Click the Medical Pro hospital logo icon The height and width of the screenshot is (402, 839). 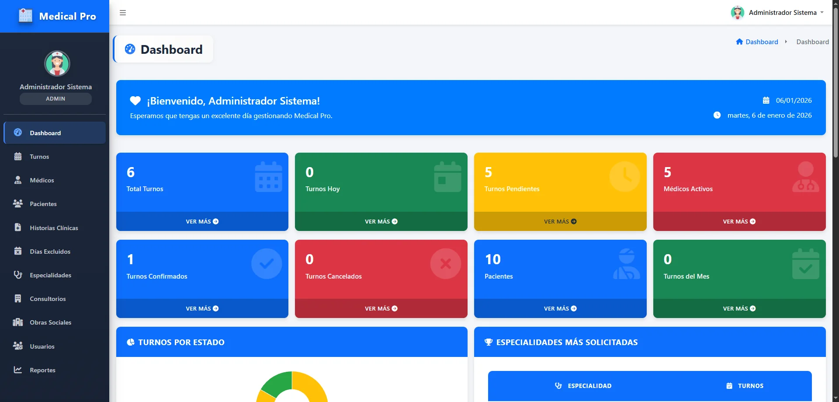[25, 16]
